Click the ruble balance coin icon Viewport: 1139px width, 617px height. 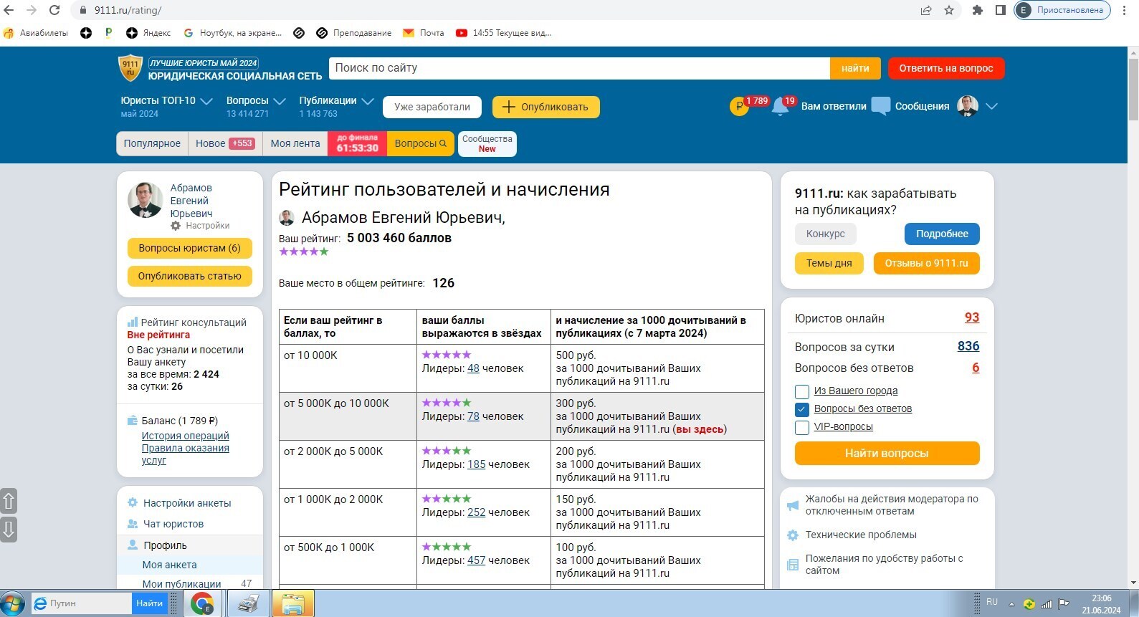coord(738,107)
